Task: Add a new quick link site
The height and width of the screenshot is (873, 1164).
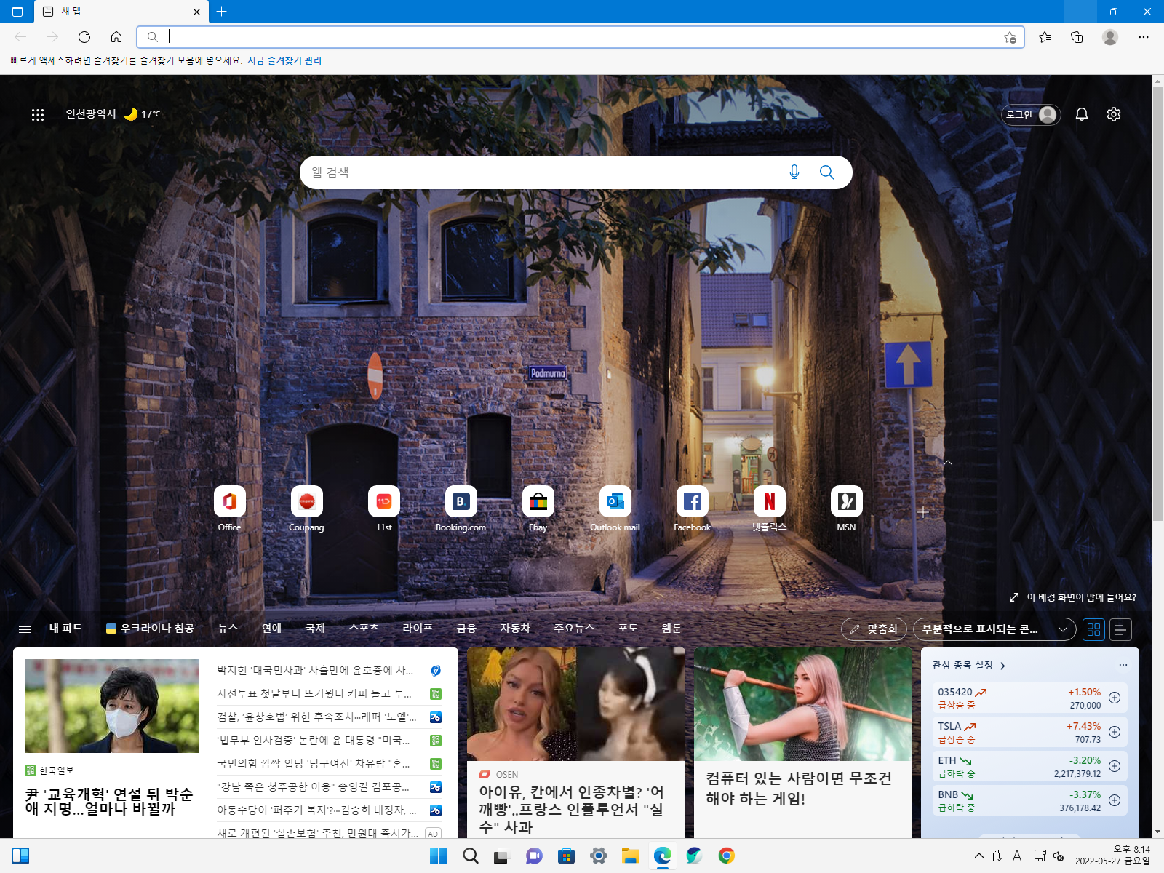Action: pos(923,512)
